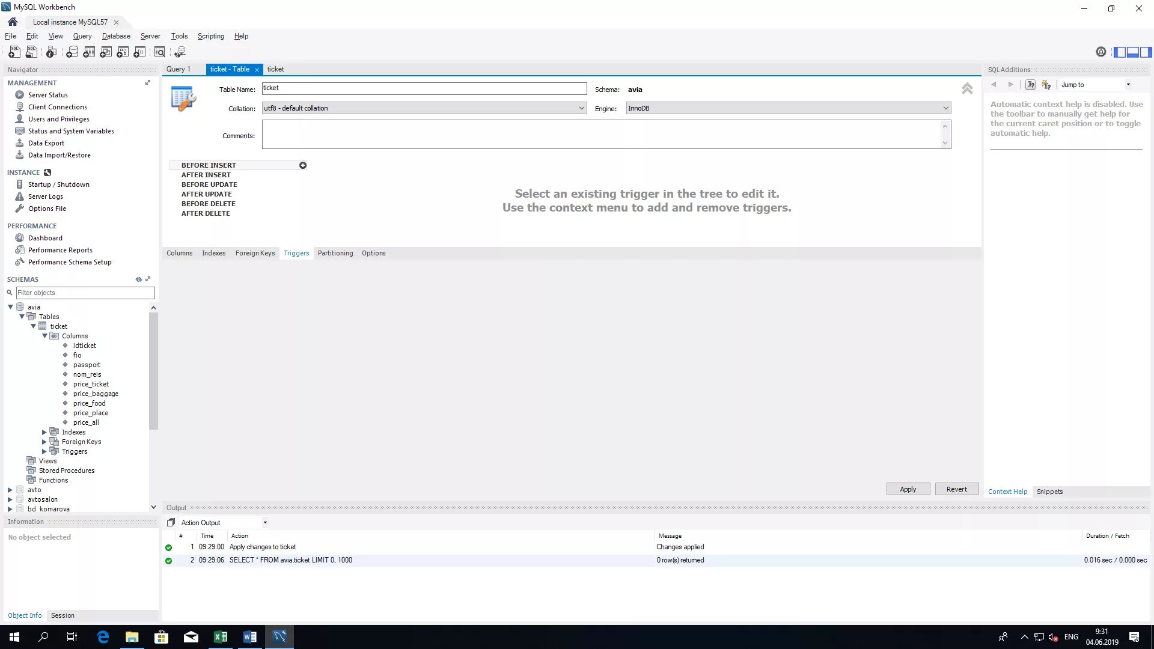Viewport: 1154px width, 649px height.
Task: Collapse the ticket table node
Action: [33, 326]
